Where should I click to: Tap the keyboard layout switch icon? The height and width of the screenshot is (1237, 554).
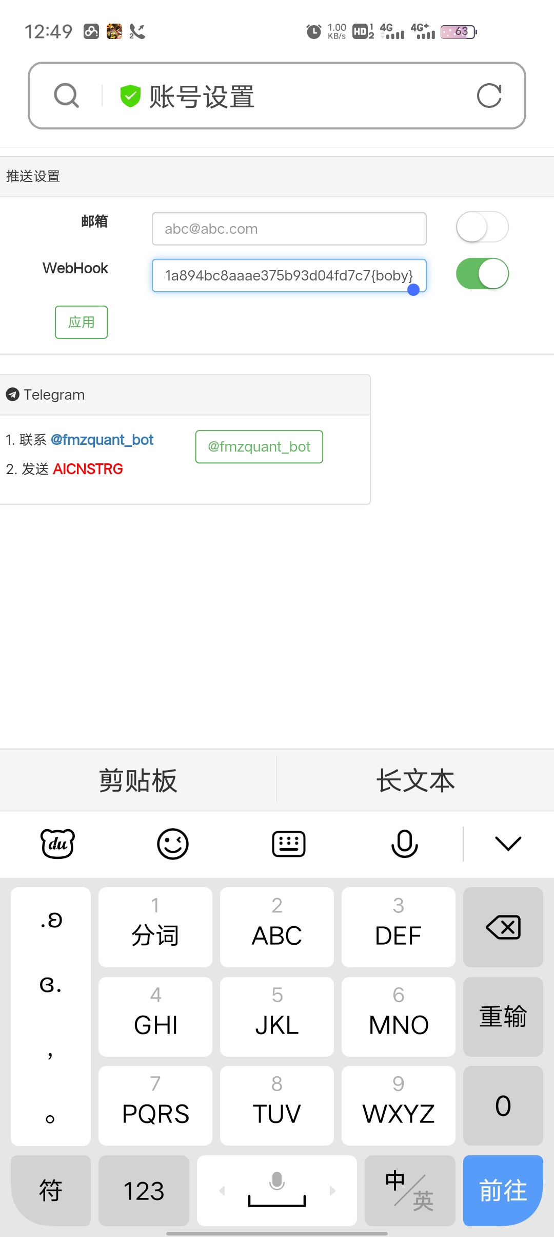tap(289, 844)
